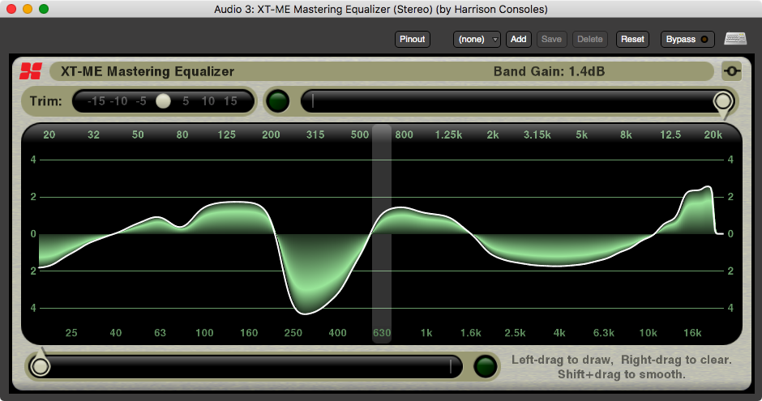Click the 50 Hz frequency label
Viewport: 762px width, 401px height.
138,135
